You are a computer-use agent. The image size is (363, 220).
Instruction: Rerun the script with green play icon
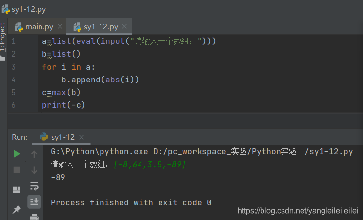17,154
